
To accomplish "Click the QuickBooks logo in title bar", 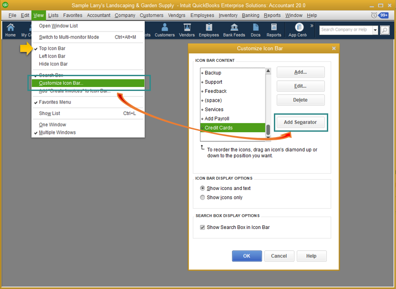I will 5,5.
